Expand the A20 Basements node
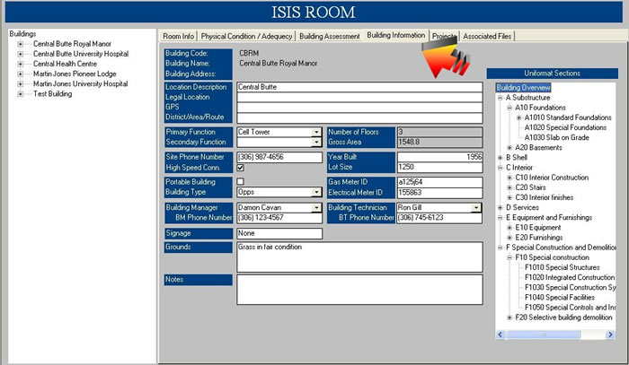629x365 pixels. pyautogui.click(x=509, y=148)
